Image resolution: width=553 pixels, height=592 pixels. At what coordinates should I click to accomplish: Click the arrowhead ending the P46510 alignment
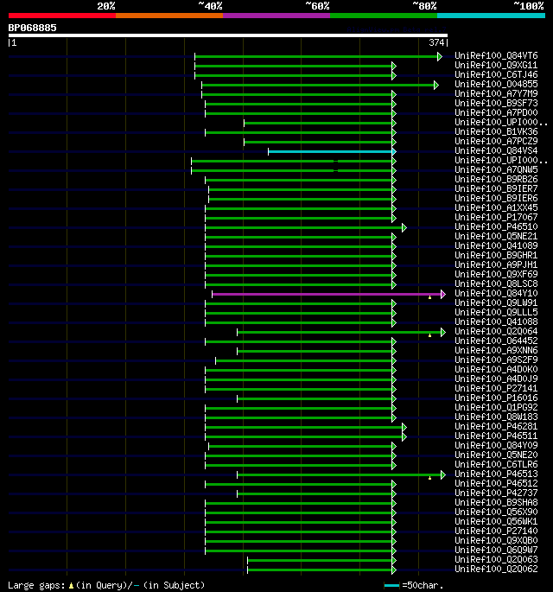click(404, 227)
